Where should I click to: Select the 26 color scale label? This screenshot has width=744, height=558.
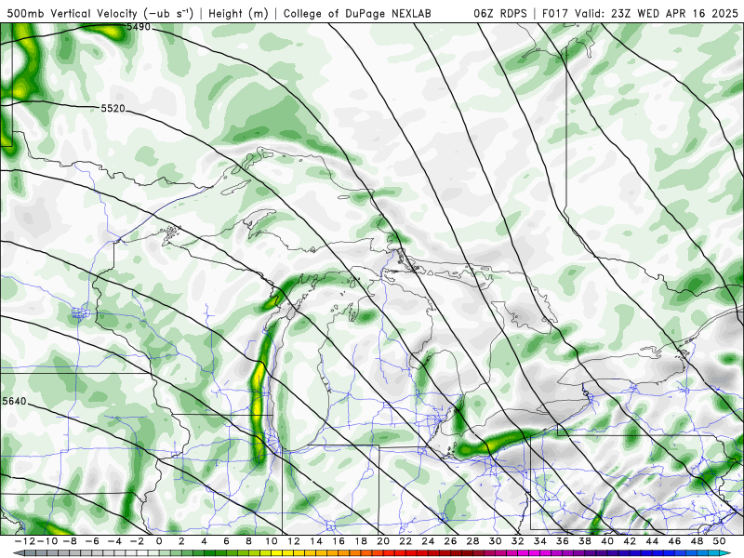(451, 541)
